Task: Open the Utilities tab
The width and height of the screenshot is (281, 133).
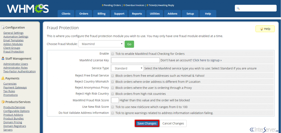Action: tap(155, 14)
